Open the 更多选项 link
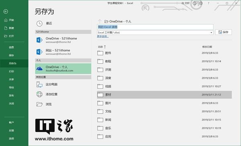Viewport: 241px width, 146px height. point(103,36)
